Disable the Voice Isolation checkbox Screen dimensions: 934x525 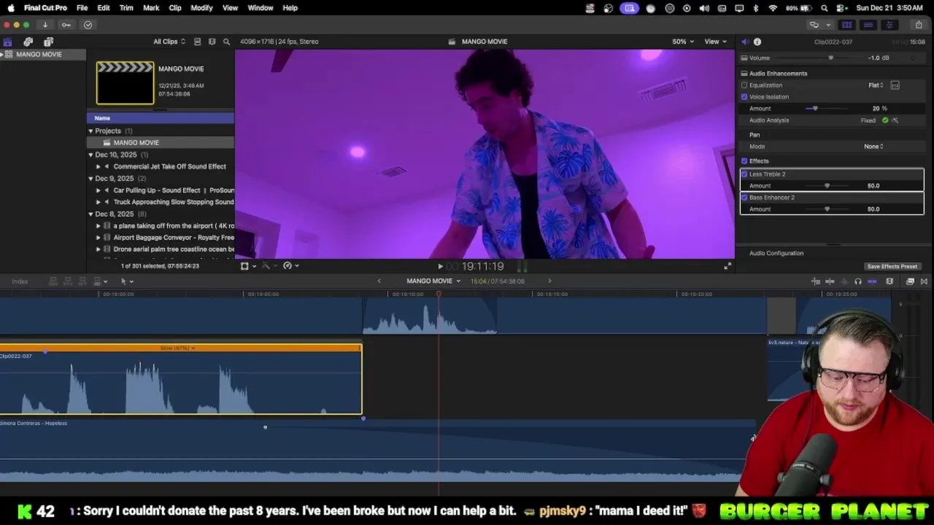pyautogui.click(x=744, y=97)
